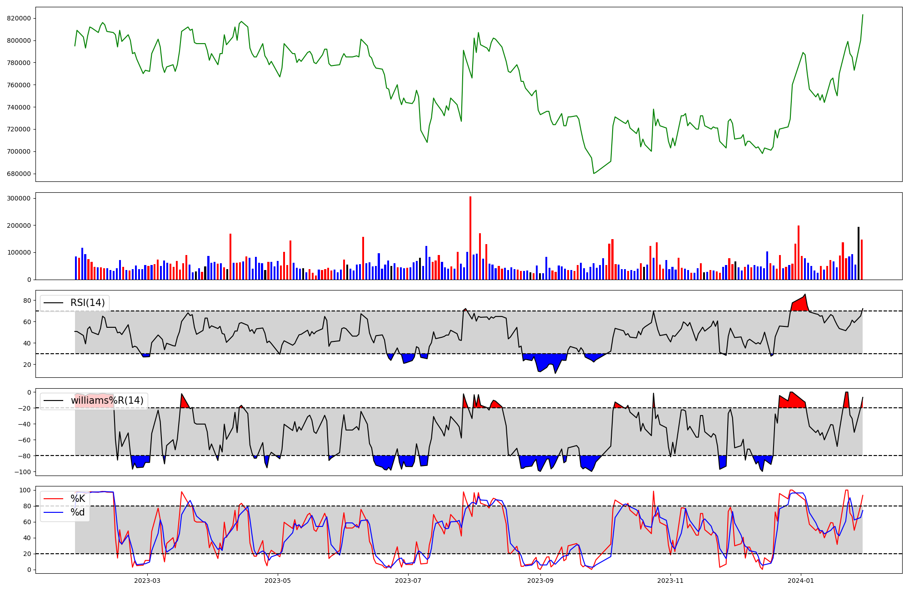909x591 pixels.
Task: Click the 2023-07 date tick label
Action: [x=408, y=581]
